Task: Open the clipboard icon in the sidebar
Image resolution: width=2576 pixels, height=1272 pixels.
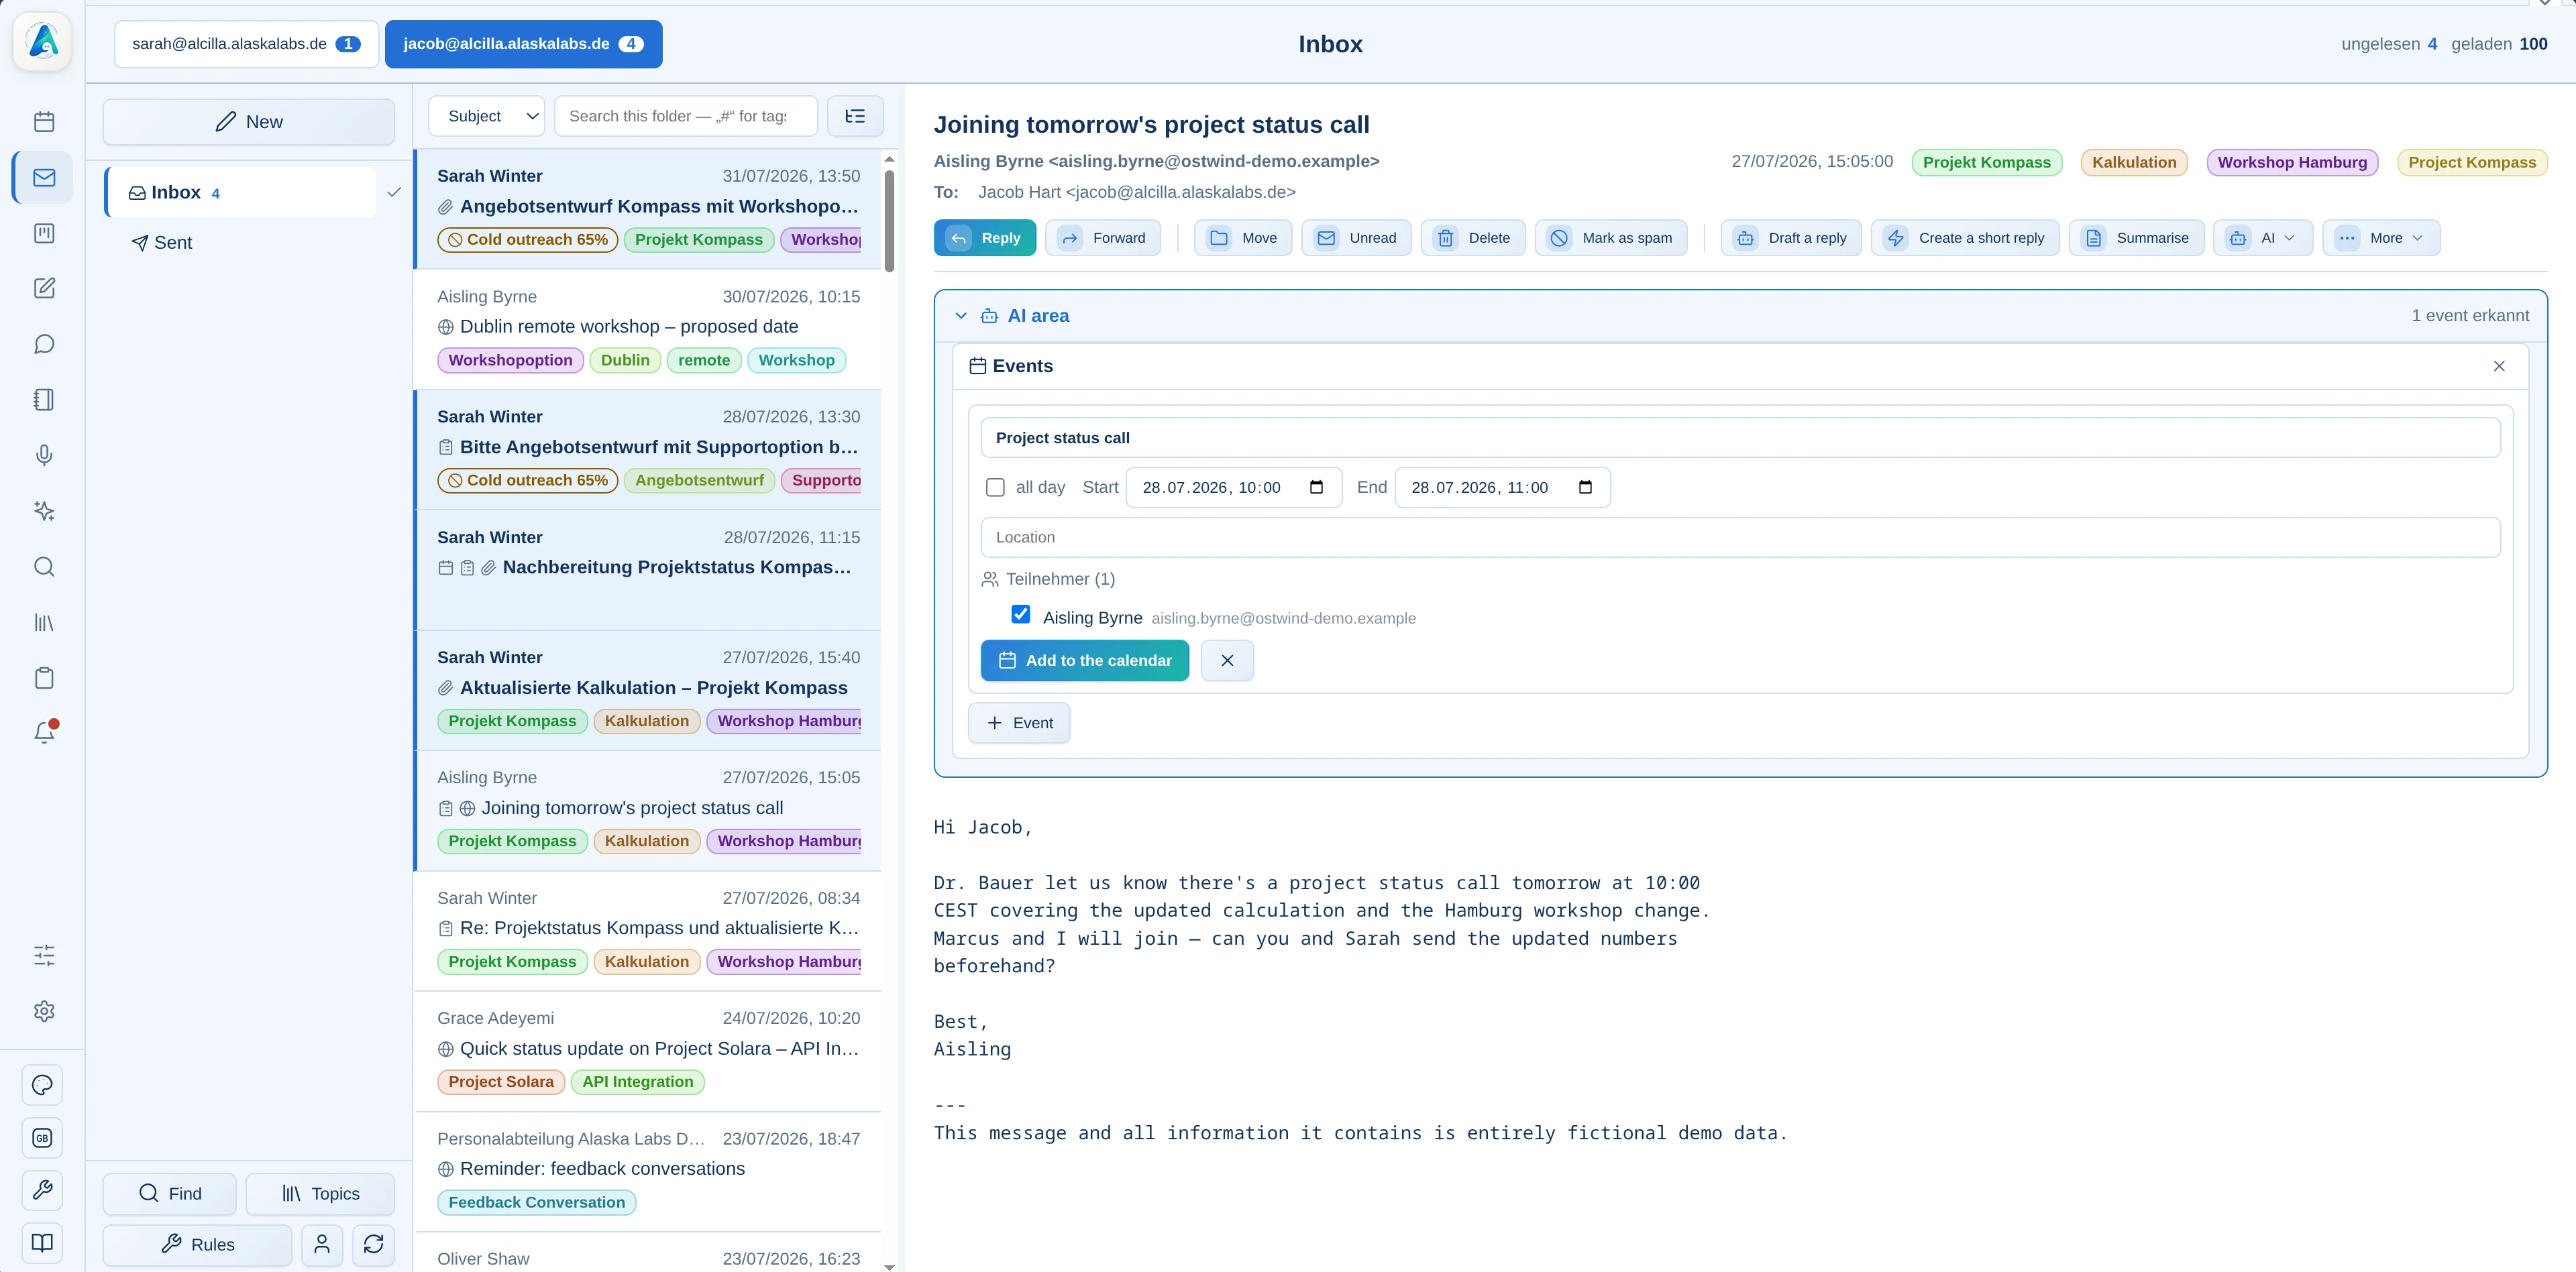Action: click(44, 679)
